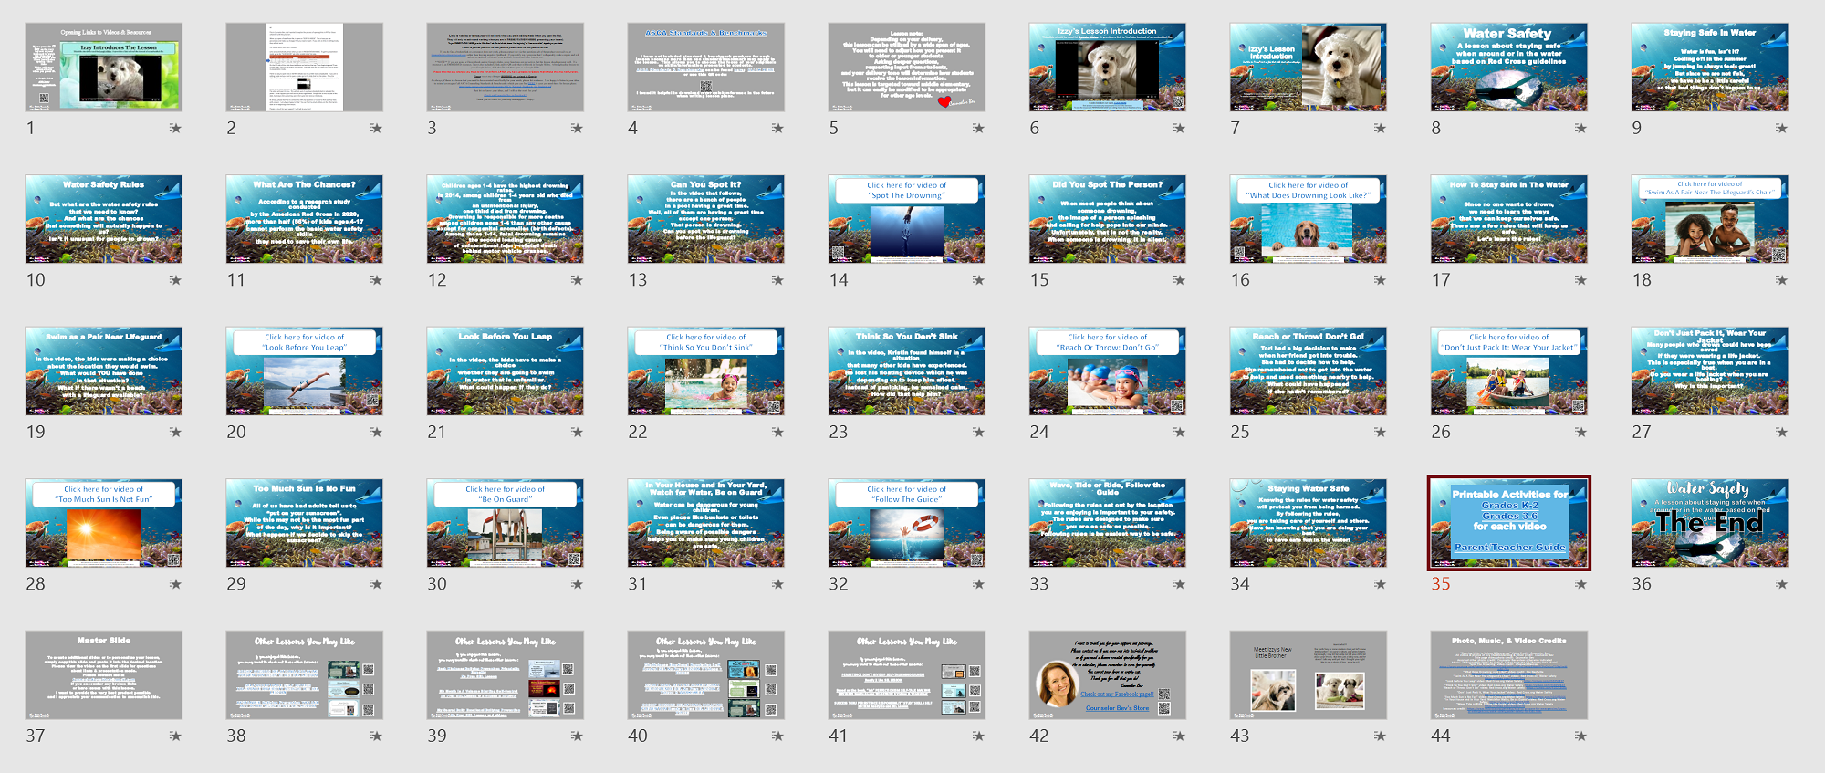Click the transition star icon under slide 1
1825x773 pixels.
point(175,129)
